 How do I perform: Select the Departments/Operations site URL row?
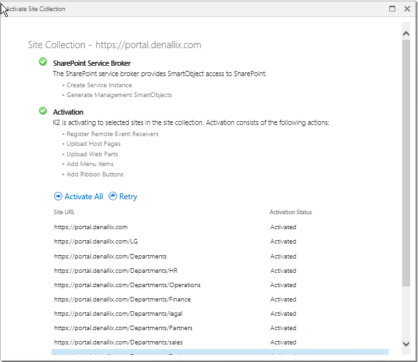pyautogui.click(x=127, y=285)
